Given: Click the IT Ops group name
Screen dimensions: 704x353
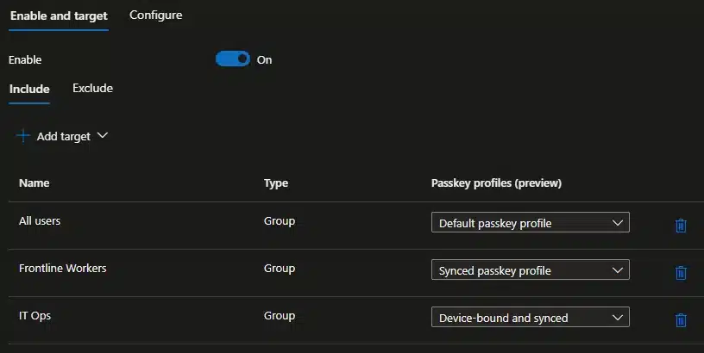Looking at the screenshot, I should click(35, 316).
